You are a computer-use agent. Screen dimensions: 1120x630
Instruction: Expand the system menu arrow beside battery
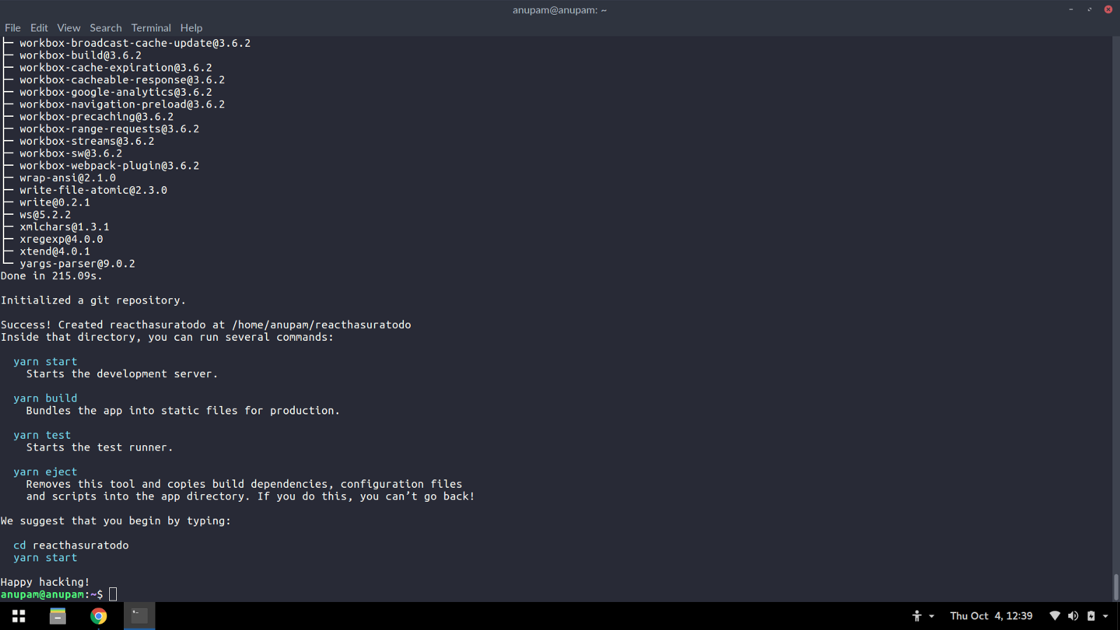(1106, 617)
